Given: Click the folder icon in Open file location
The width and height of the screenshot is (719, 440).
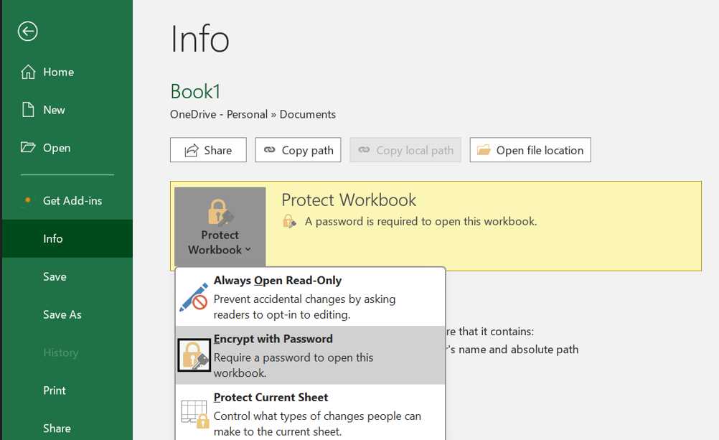Looking at the screenshot, I should point(484,150).
